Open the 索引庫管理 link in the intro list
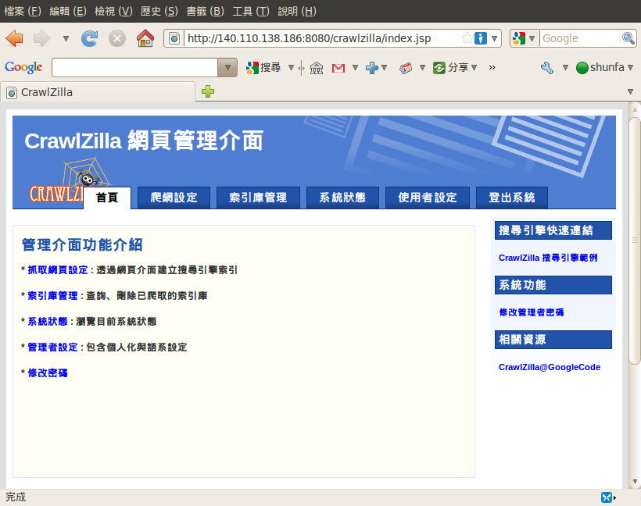This screenshot has height=506, width=641. (52, 296)
